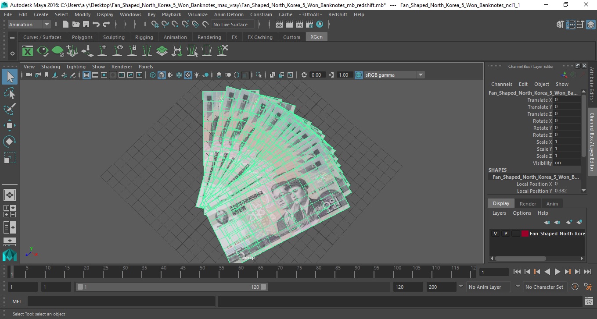The image size is (597, 319).
Task: Click the Save Scene floppy icon
Action: (86, 25)
